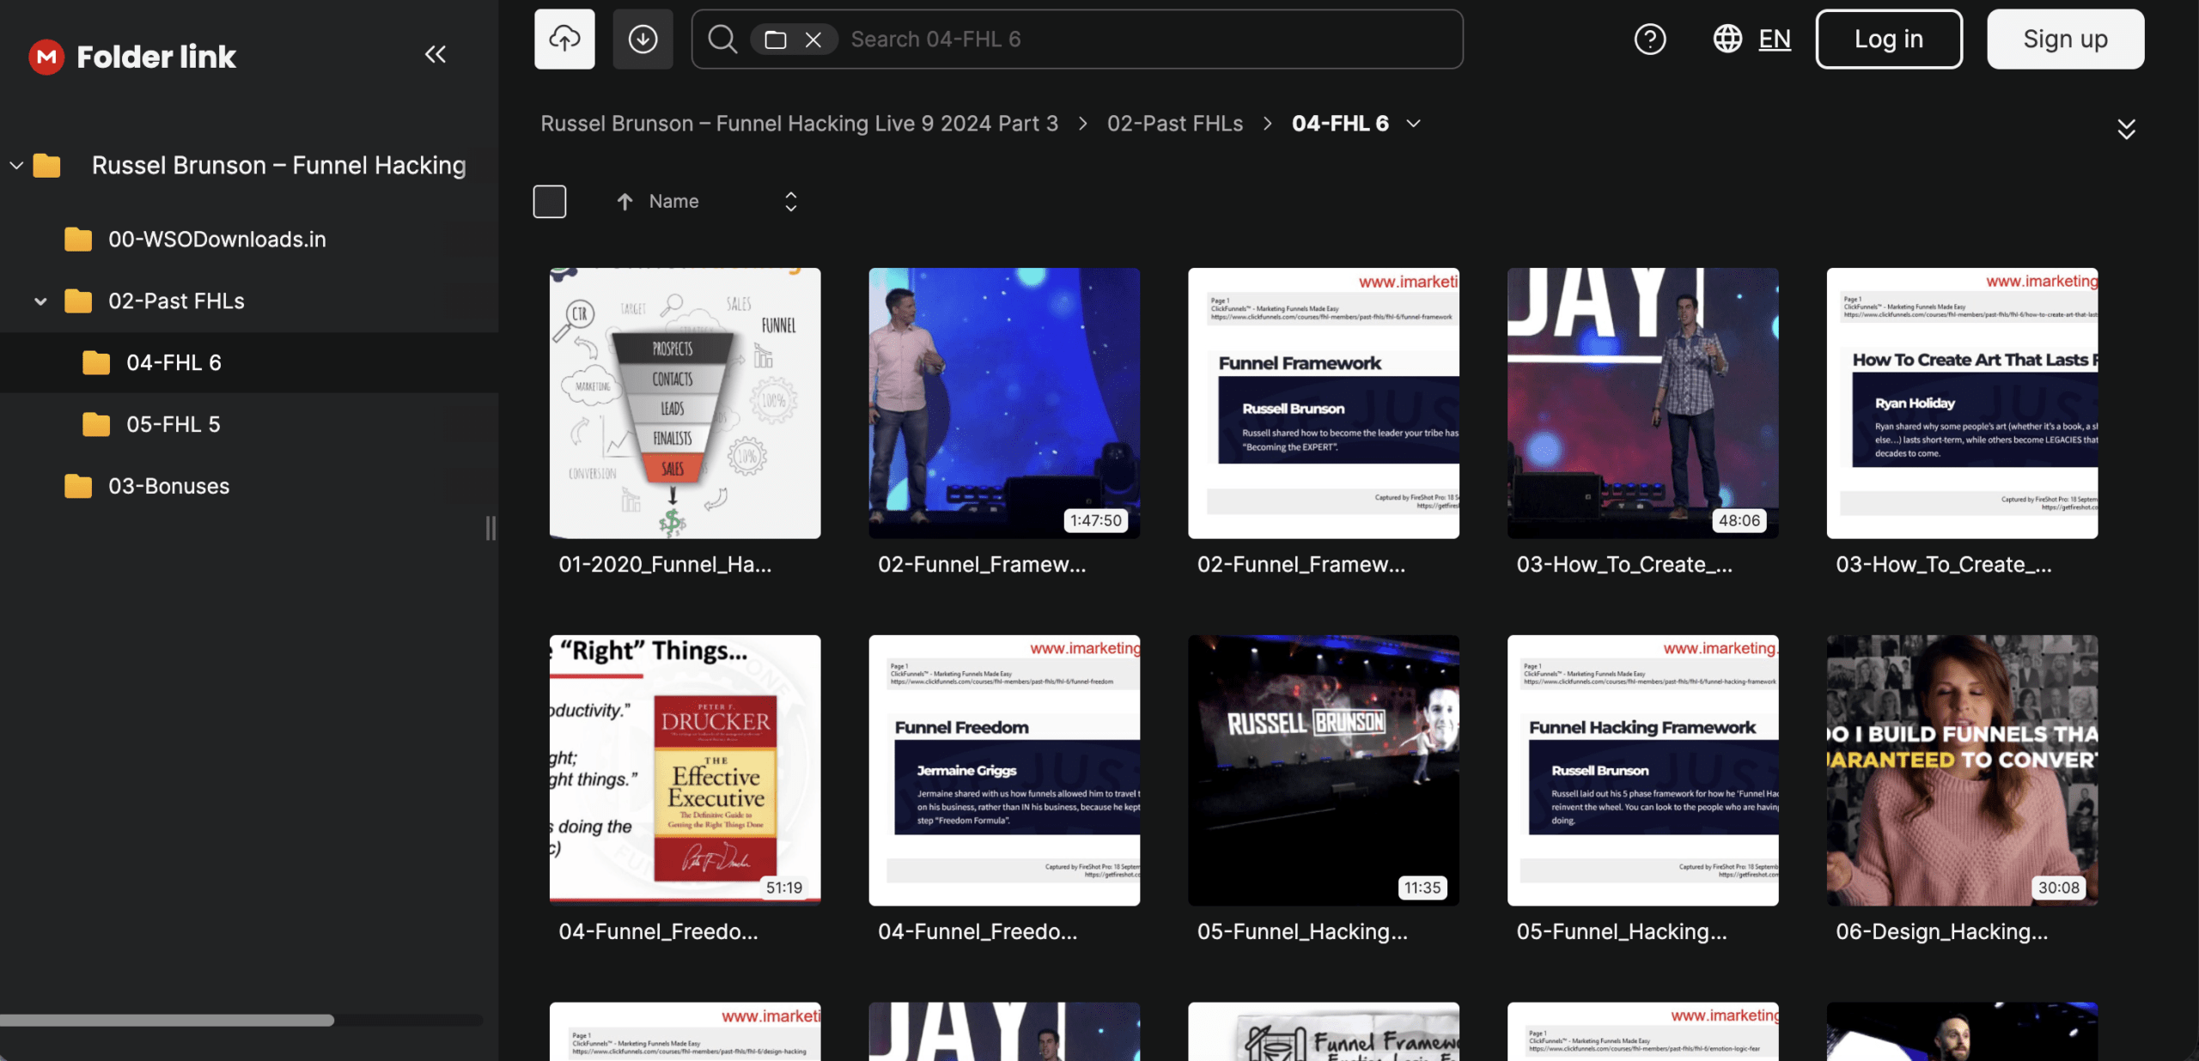Collapse the 02-Past FHLs tree folder
Screen dimensions: 2199x1061
pyautogui.click(x=40, y=301)
